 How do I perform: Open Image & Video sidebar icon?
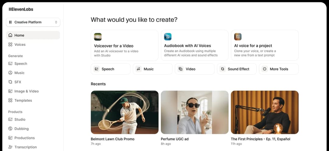[x=10, y=91]
